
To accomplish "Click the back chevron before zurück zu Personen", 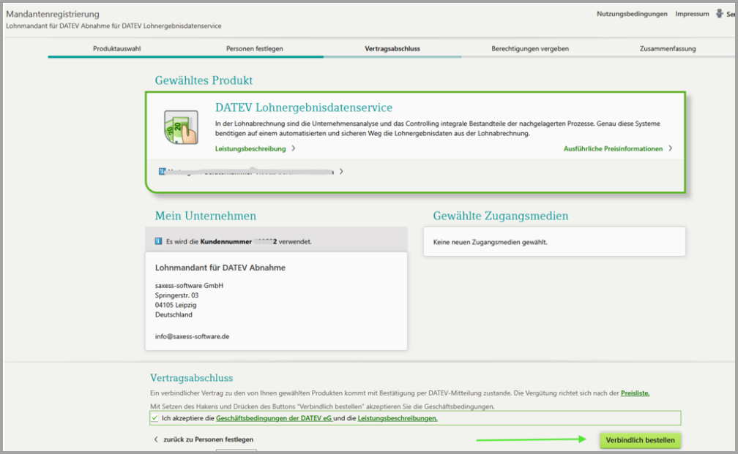I will [156, 439].
